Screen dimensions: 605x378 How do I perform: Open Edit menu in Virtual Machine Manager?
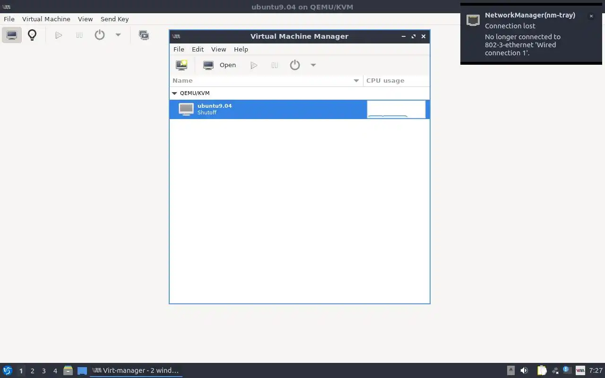tap(198, 49)
